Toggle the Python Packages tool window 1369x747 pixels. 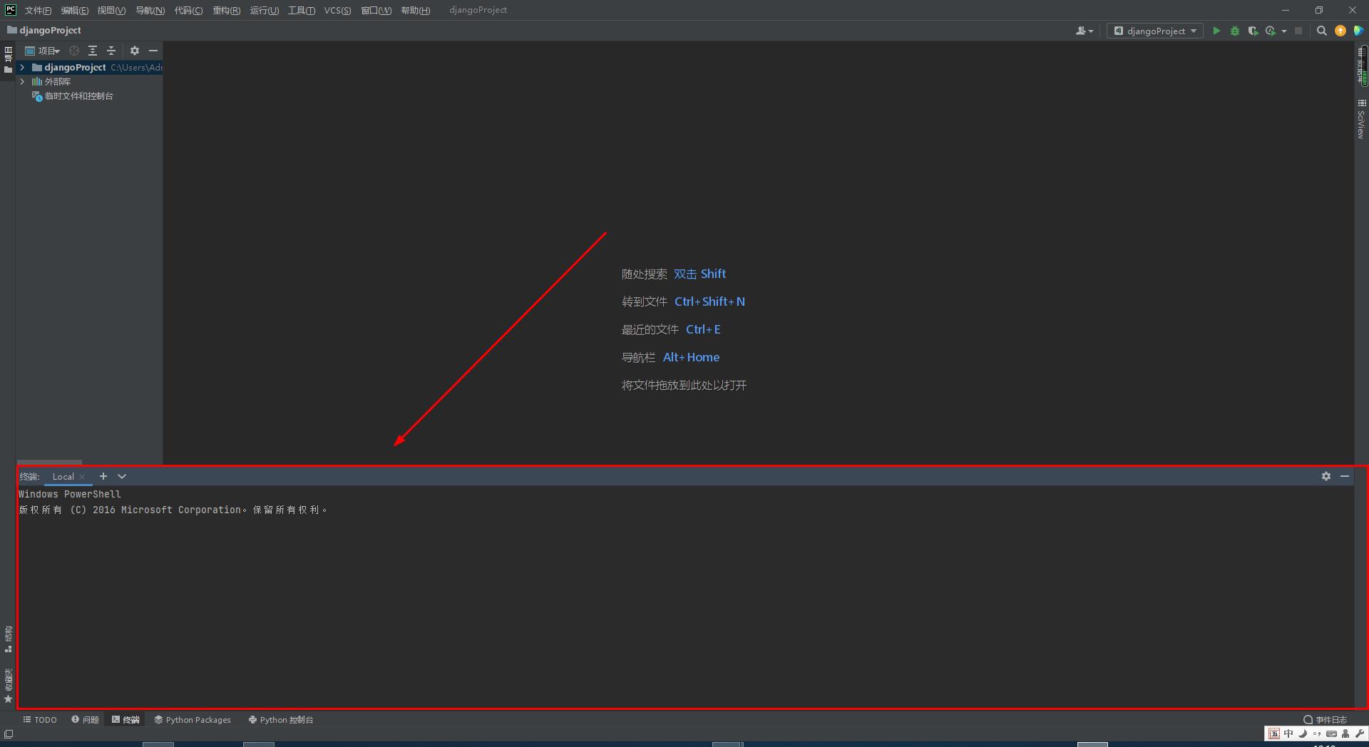point(193,720)
